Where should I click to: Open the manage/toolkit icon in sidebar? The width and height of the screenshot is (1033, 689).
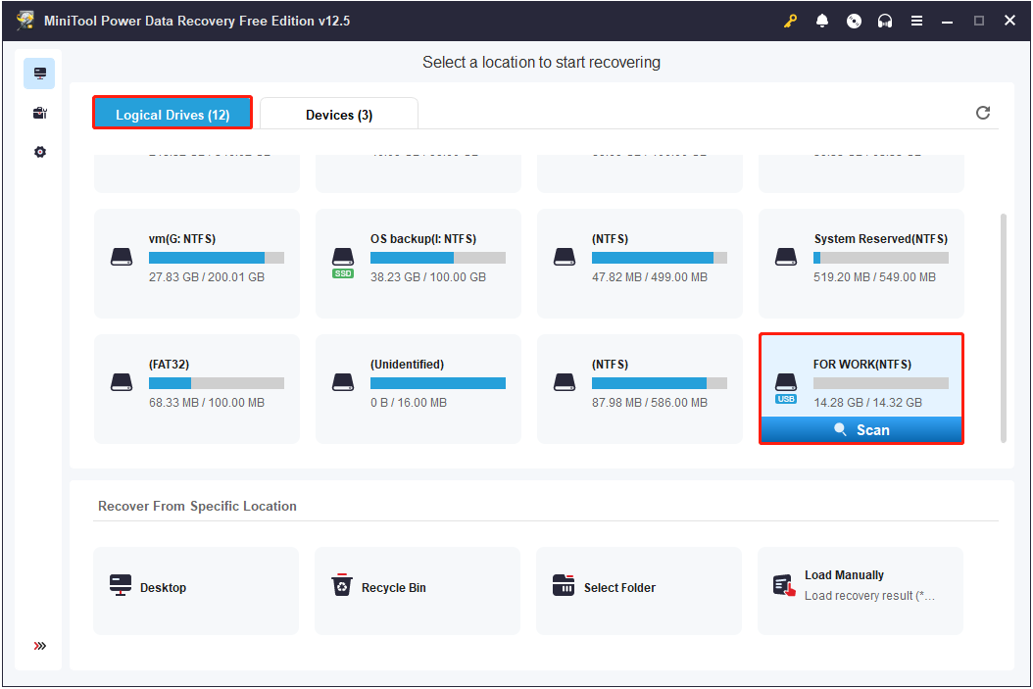[39, 112]
